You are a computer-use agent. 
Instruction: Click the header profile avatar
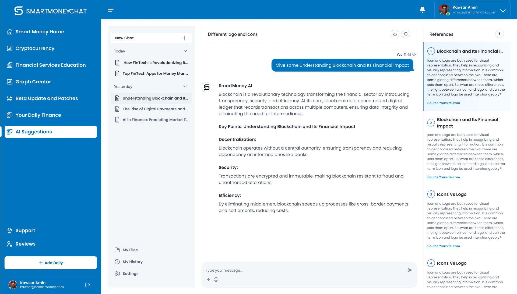click(x=444, y=10)
